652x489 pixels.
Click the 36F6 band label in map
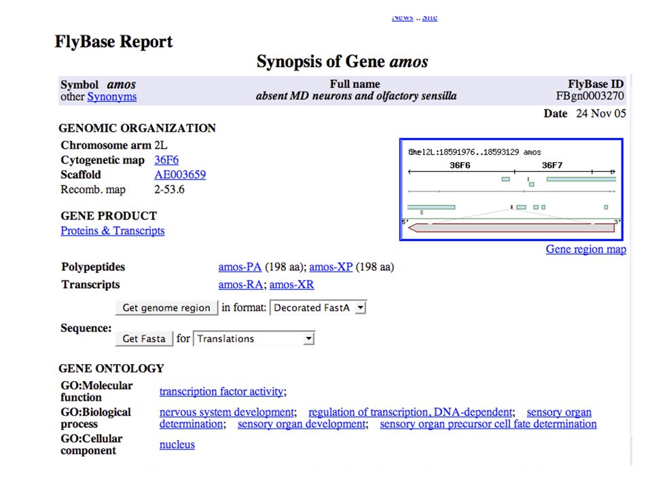coord(460,165)
